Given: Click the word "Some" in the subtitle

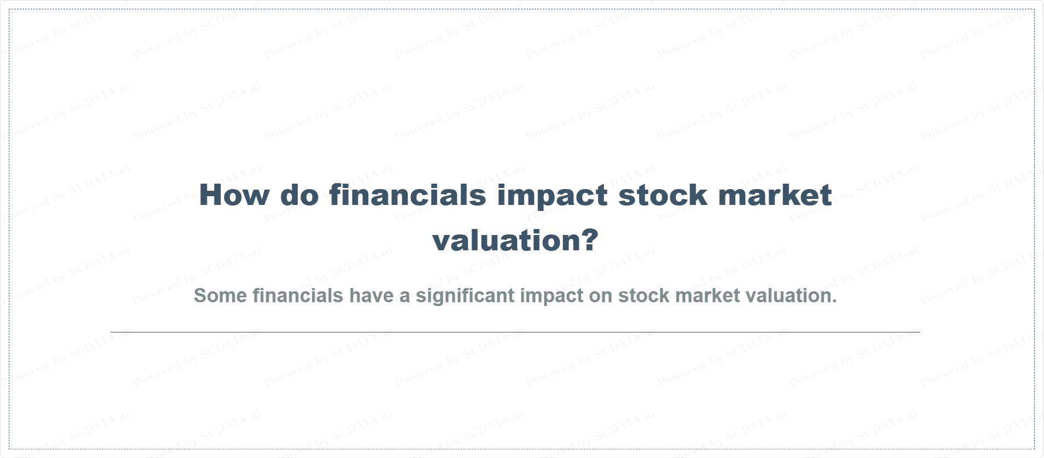Looking at the screenshot, I should pos(220,296).
